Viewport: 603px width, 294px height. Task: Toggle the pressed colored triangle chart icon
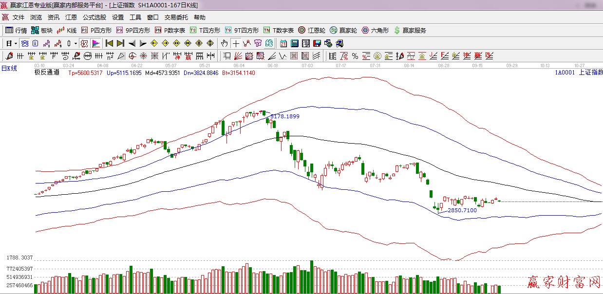95,43
